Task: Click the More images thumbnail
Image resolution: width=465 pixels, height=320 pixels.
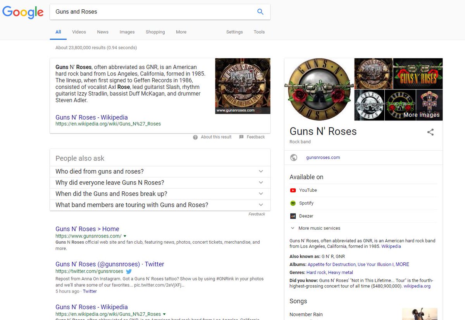Action: pos(429,105)
